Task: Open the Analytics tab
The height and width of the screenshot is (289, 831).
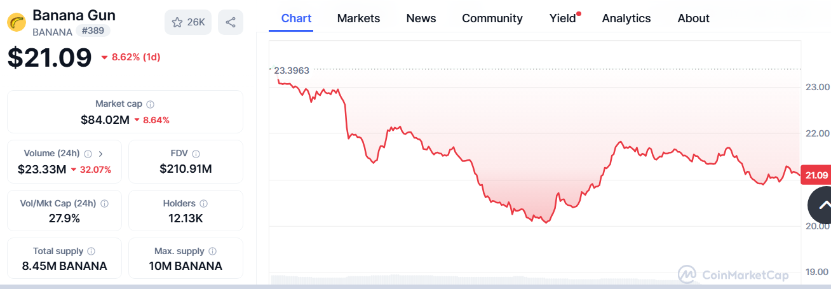Action: pyautogui.click(x=626, y=18)
